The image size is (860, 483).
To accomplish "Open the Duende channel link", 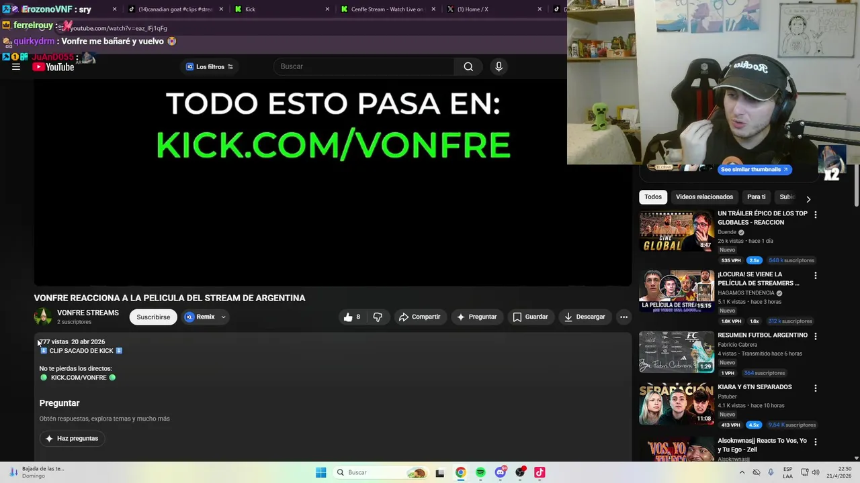I will (x=727, y=232).
